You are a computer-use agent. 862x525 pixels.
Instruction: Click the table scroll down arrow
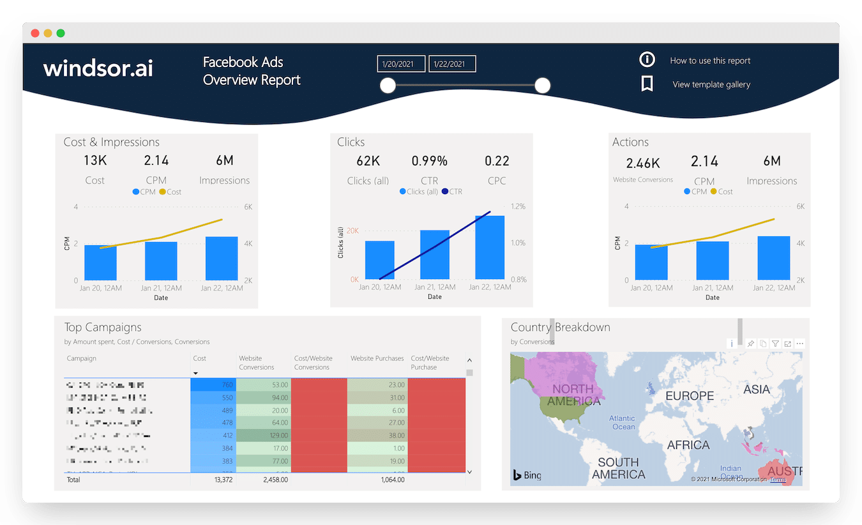point(470,471)
